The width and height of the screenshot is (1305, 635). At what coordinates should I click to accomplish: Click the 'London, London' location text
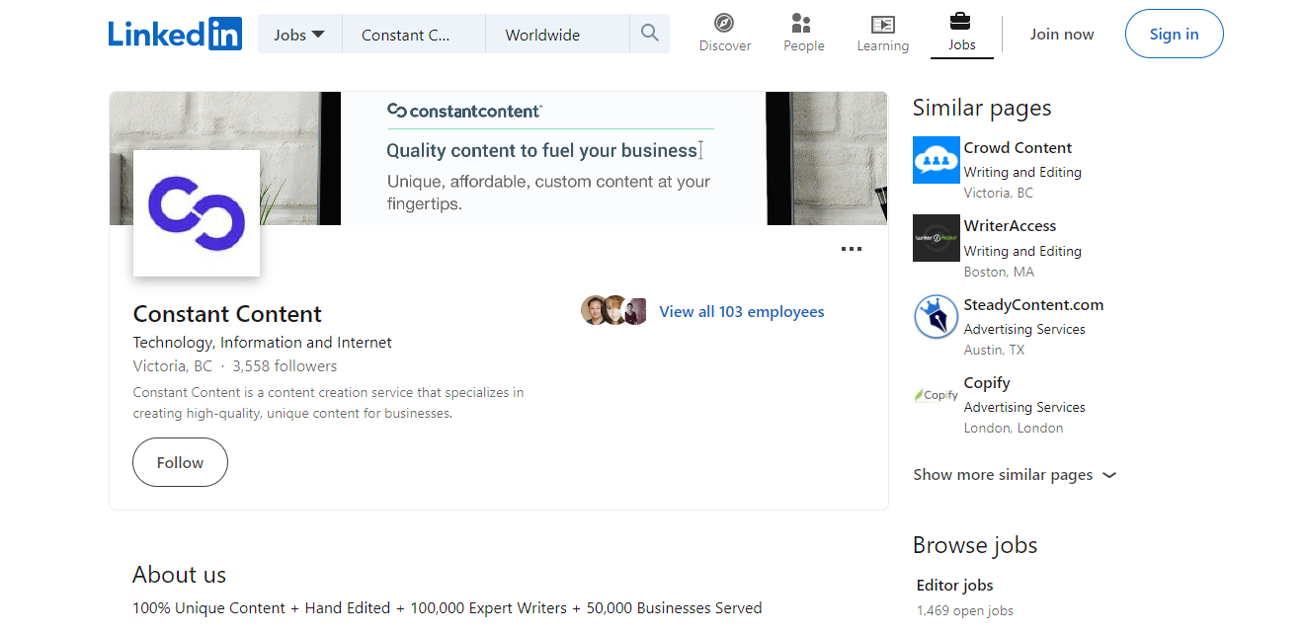[x=1014, y=428]
